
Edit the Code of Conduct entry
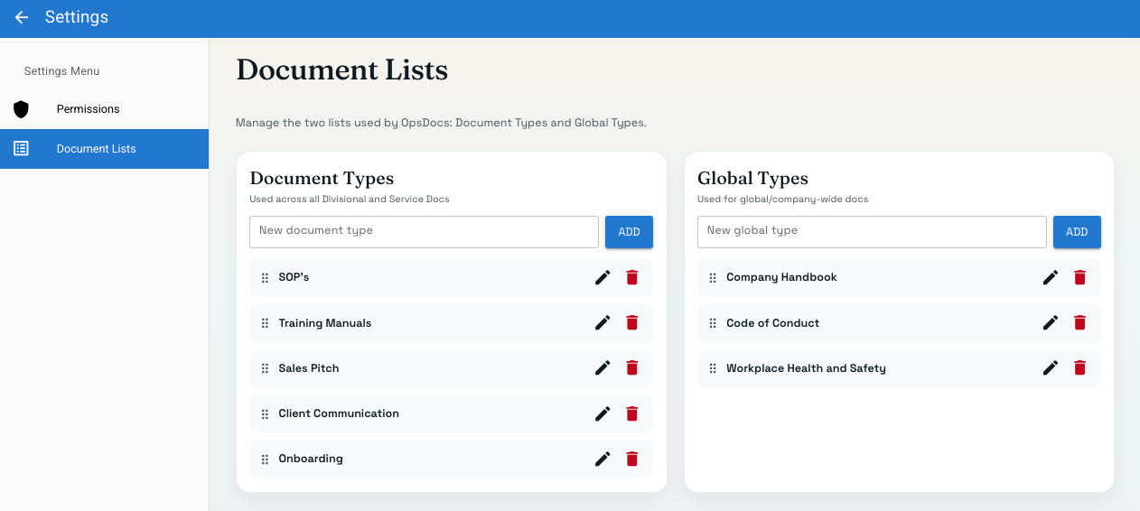[1051, 322]
